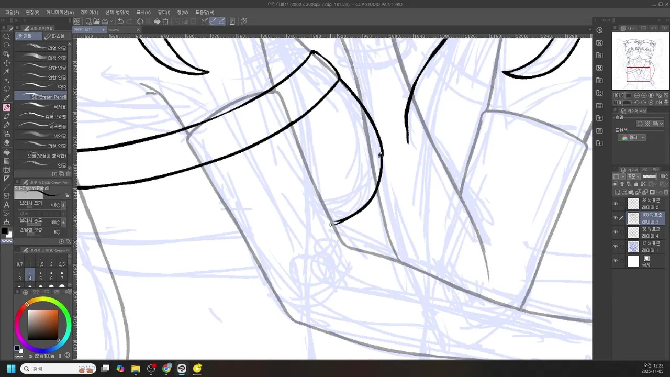The width and height of the screenshot is (670, 377).
Task: Select the Move layer tool
Action: tap(7, 62)
